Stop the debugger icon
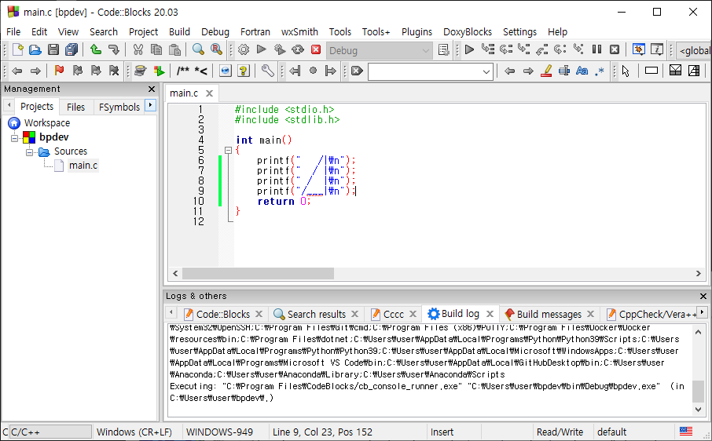This screenshot has height=441, width=712. click(615, 49)
